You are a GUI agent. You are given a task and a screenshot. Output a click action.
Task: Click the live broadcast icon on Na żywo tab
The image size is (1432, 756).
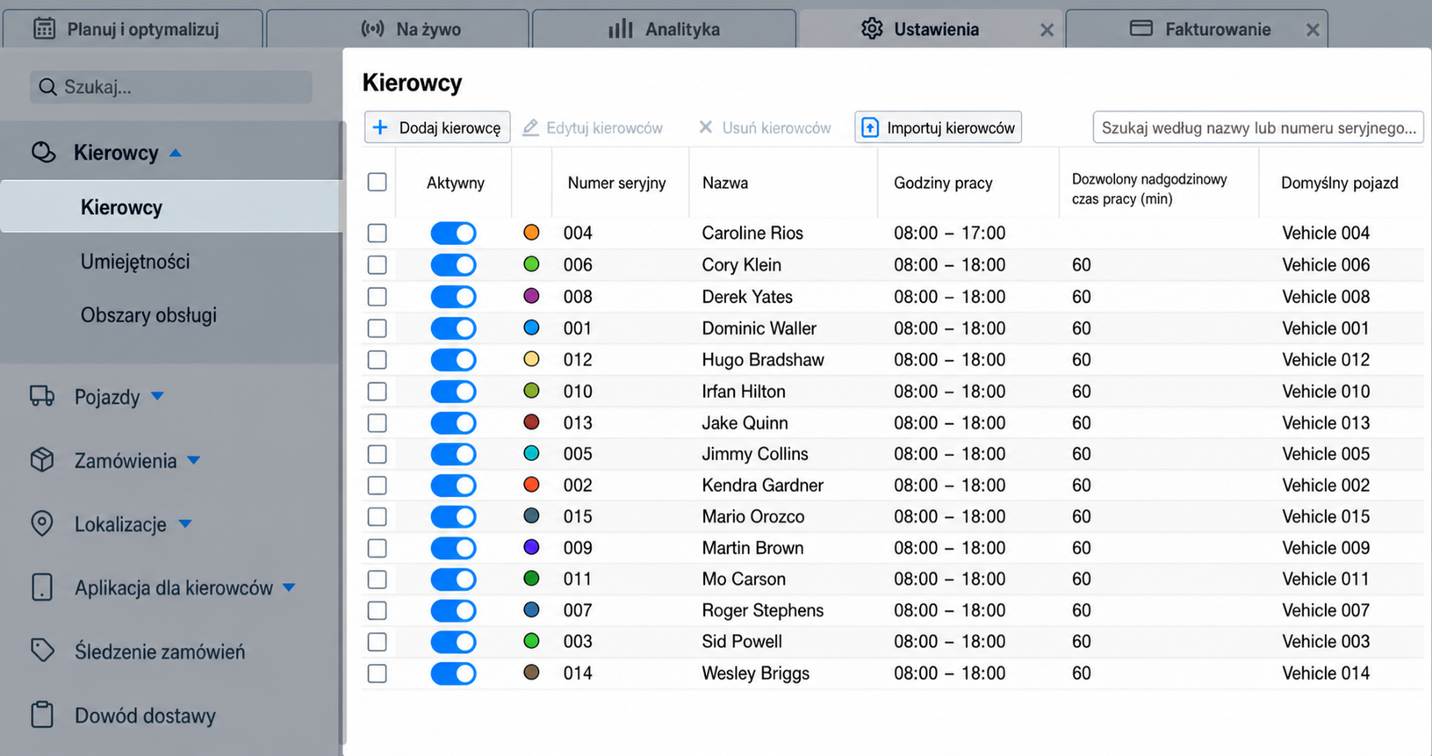click(x=373, y=29)
